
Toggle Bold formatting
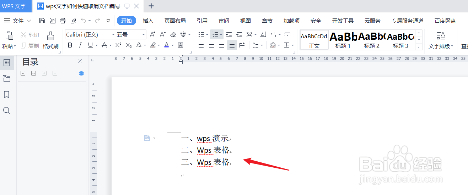[x=70, y=45]
